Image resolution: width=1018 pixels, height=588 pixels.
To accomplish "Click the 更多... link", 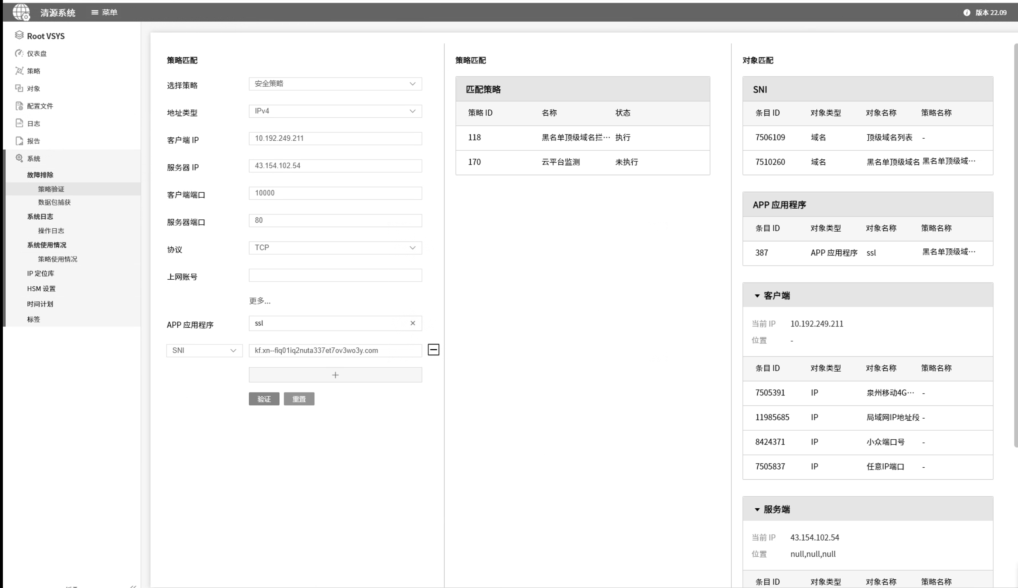I will click(260, 301).
